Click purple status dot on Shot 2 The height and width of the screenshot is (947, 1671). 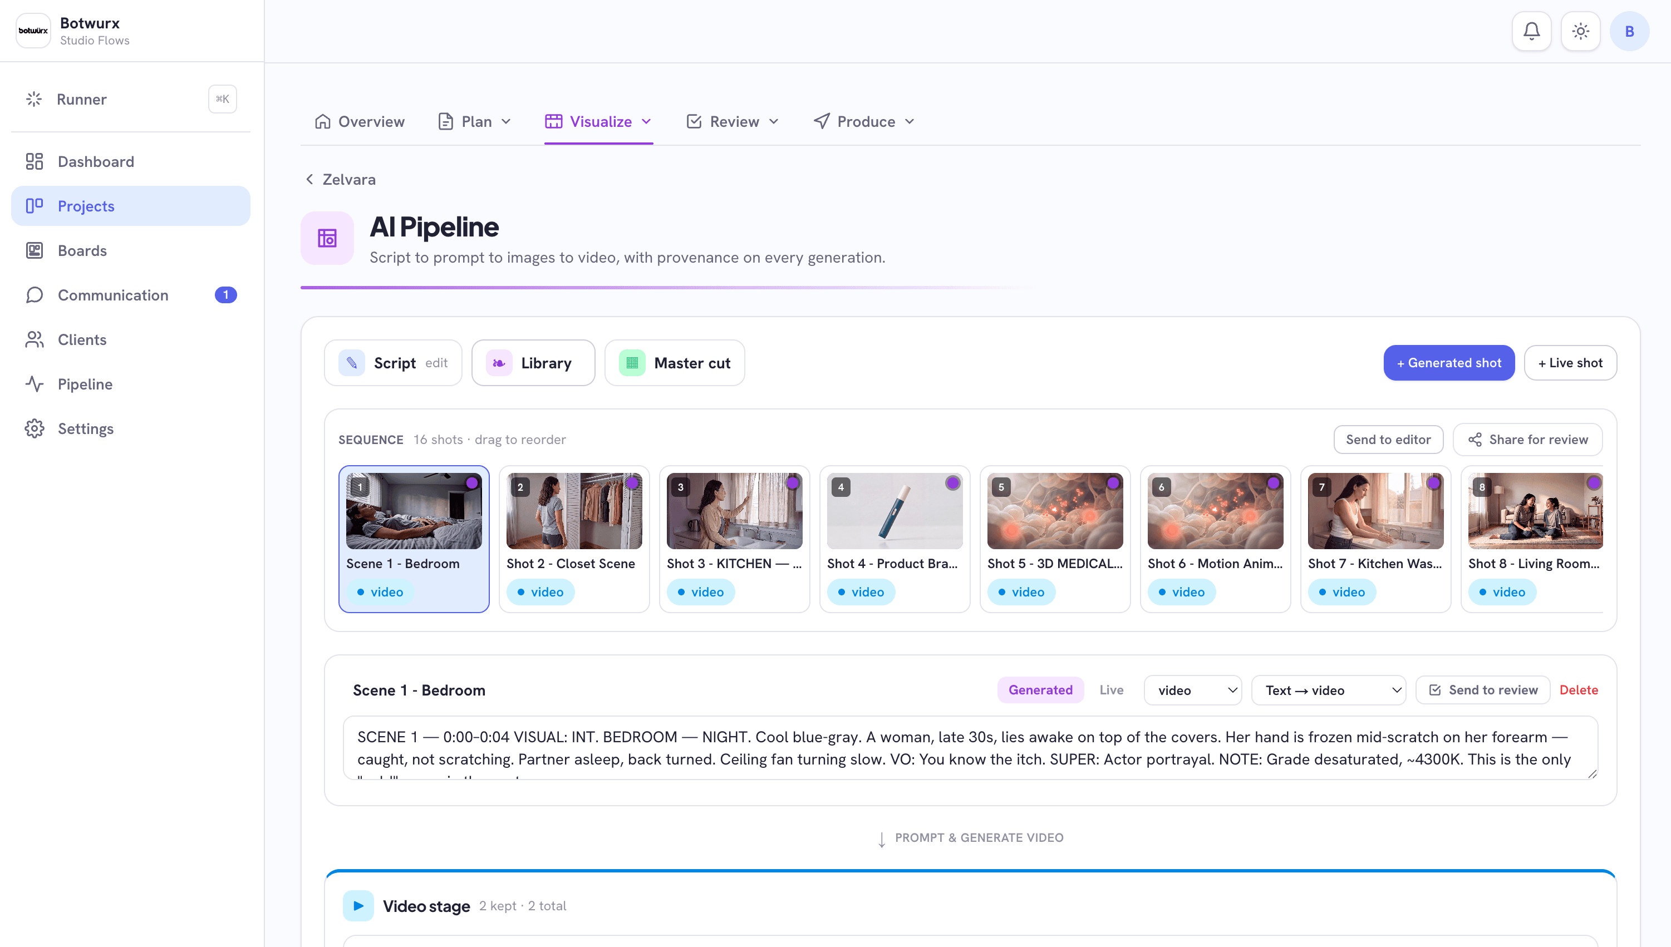click(x=632, y=482)
